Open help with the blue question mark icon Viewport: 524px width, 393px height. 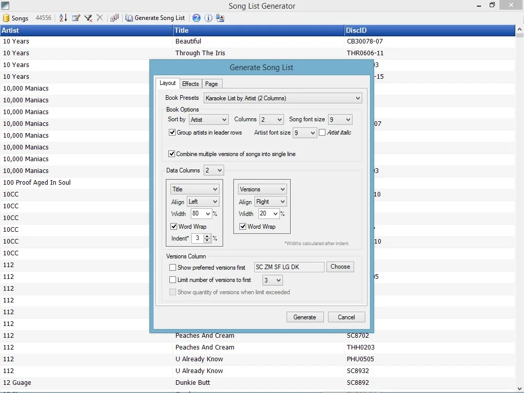coord(196,18)
